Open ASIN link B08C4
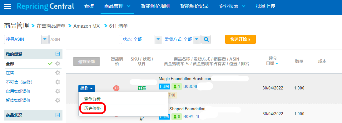 (x=191, y=87)
